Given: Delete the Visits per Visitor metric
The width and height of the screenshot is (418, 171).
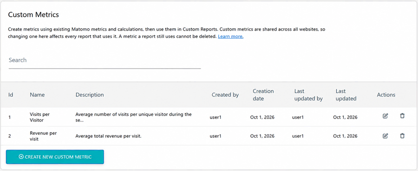Looking at the screenshot, I should 402,116.
